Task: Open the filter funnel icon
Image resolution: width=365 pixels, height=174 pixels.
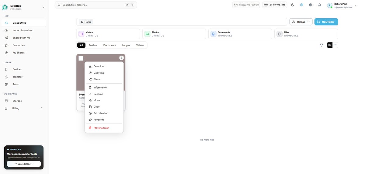Action: pyautogui.click(x=322, y=45)
